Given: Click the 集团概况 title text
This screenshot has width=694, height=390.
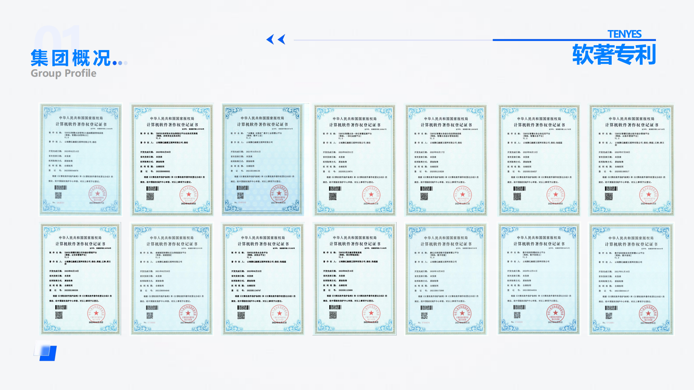Looking at the screenshot, I should (x=71, y=58).
